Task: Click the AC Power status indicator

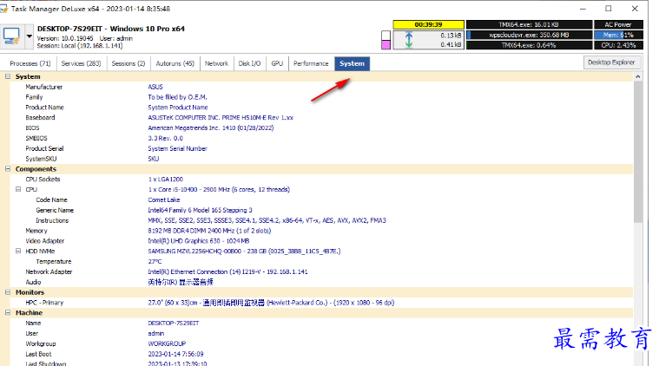Action: tap(618, 25)
